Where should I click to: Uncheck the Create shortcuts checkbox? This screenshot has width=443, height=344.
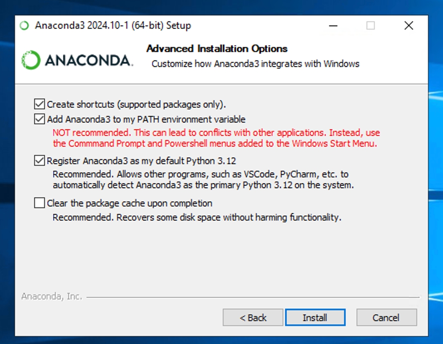coord(39,104)
